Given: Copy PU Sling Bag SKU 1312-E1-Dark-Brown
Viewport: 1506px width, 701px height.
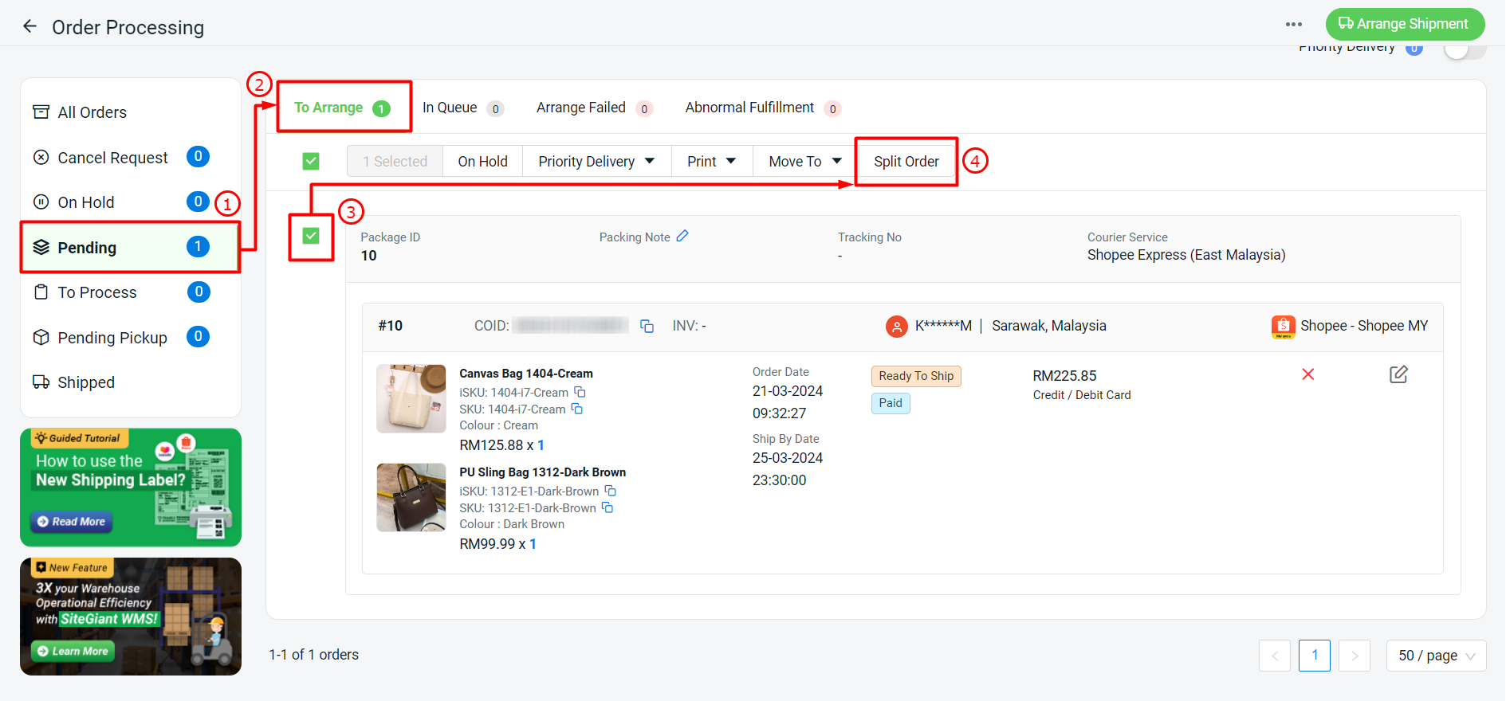Looking at the screenshot, I should pos(608,507).
